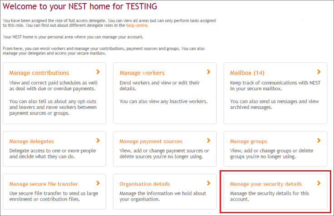
Task: Click 'View, add or change groups' text
Action: (x=271, y=153)
